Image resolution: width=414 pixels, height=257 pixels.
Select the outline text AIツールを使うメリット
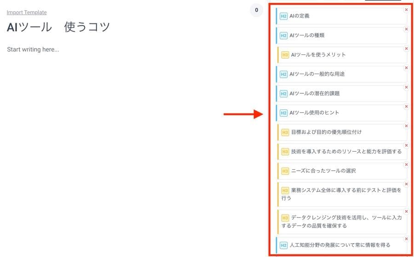(318, 55)
